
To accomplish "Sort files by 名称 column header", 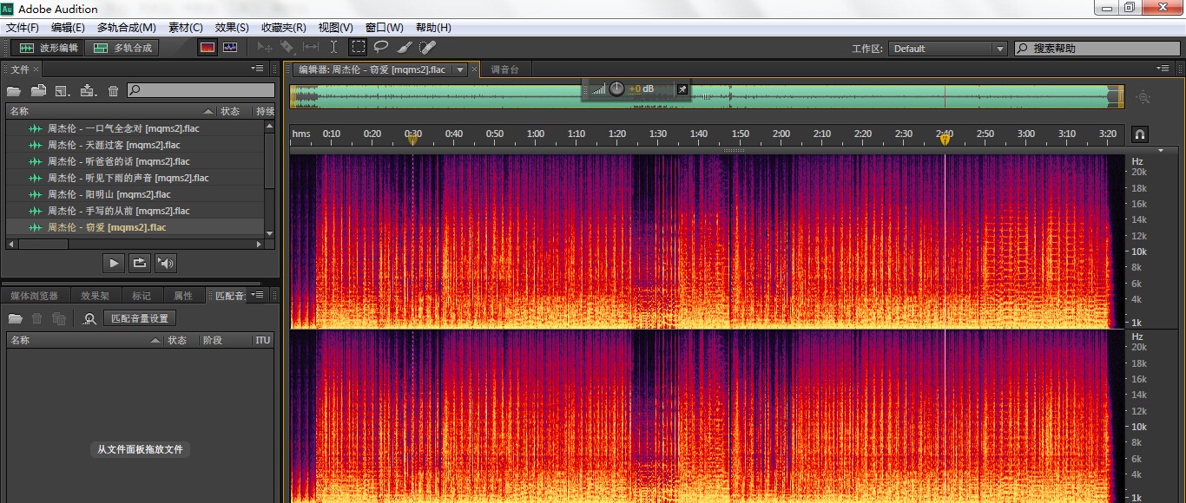I will click(111, 111).
